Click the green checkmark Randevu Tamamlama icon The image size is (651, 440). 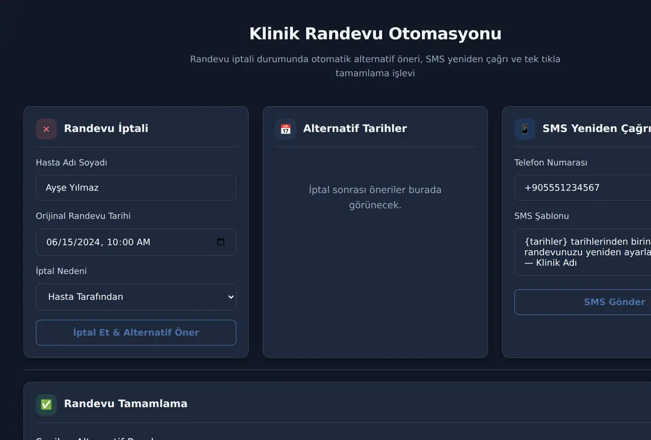(x=46, y=404)
